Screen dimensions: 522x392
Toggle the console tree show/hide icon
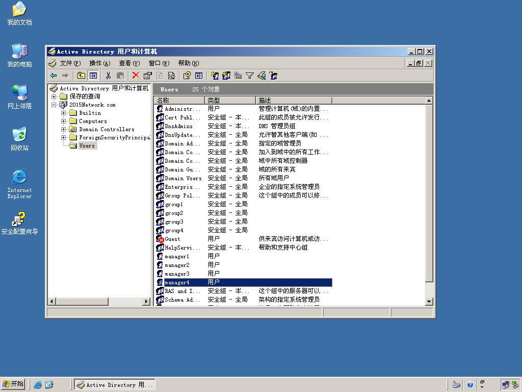pos(93,76)
